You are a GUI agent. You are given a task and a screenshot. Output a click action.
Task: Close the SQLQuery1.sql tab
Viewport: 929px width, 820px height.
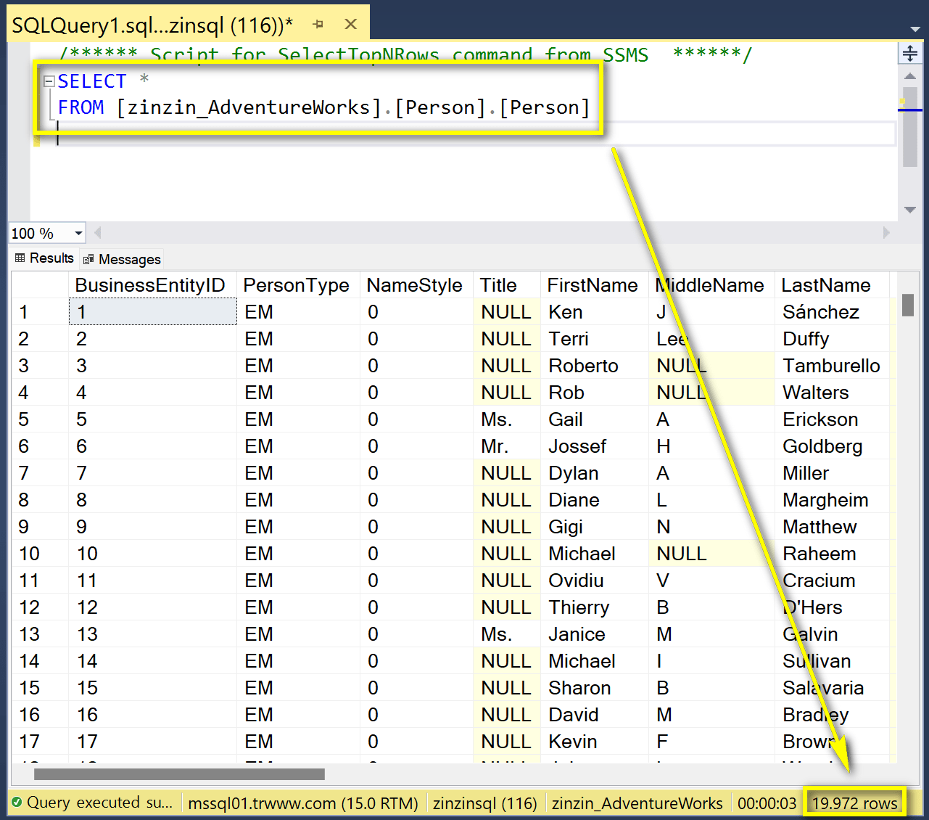pyautogui.click(x=351, y=25)
